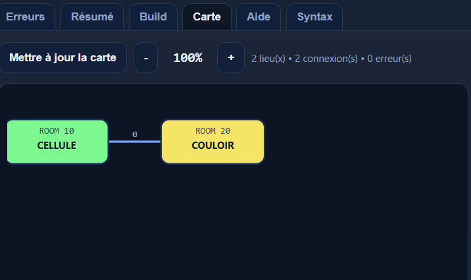Screen dimensions: 471x280
Task: Click the ROOM 20 label text
Action: coord(212,131)
